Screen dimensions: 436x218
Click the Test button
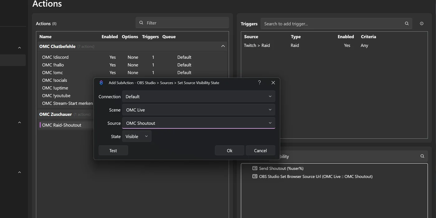pos(113,150)
